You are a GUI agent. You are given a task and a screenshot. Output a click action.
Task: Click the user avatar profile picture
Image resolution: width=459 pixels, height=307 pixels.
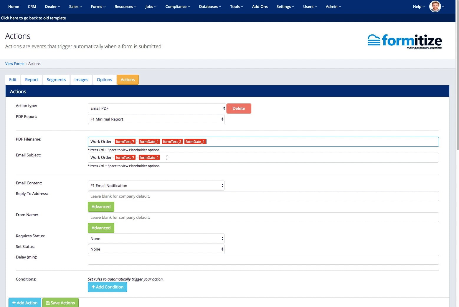point(435,6)
